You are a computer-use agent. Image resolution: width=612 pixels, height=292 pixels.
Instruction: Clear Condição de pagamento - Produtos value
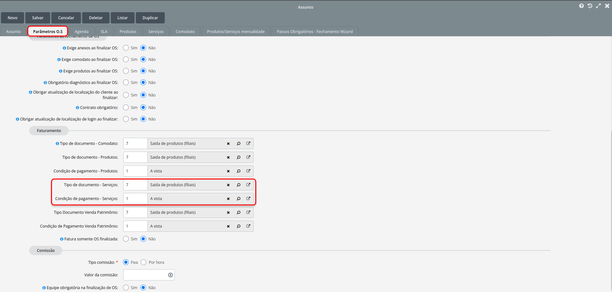point(228,171)
